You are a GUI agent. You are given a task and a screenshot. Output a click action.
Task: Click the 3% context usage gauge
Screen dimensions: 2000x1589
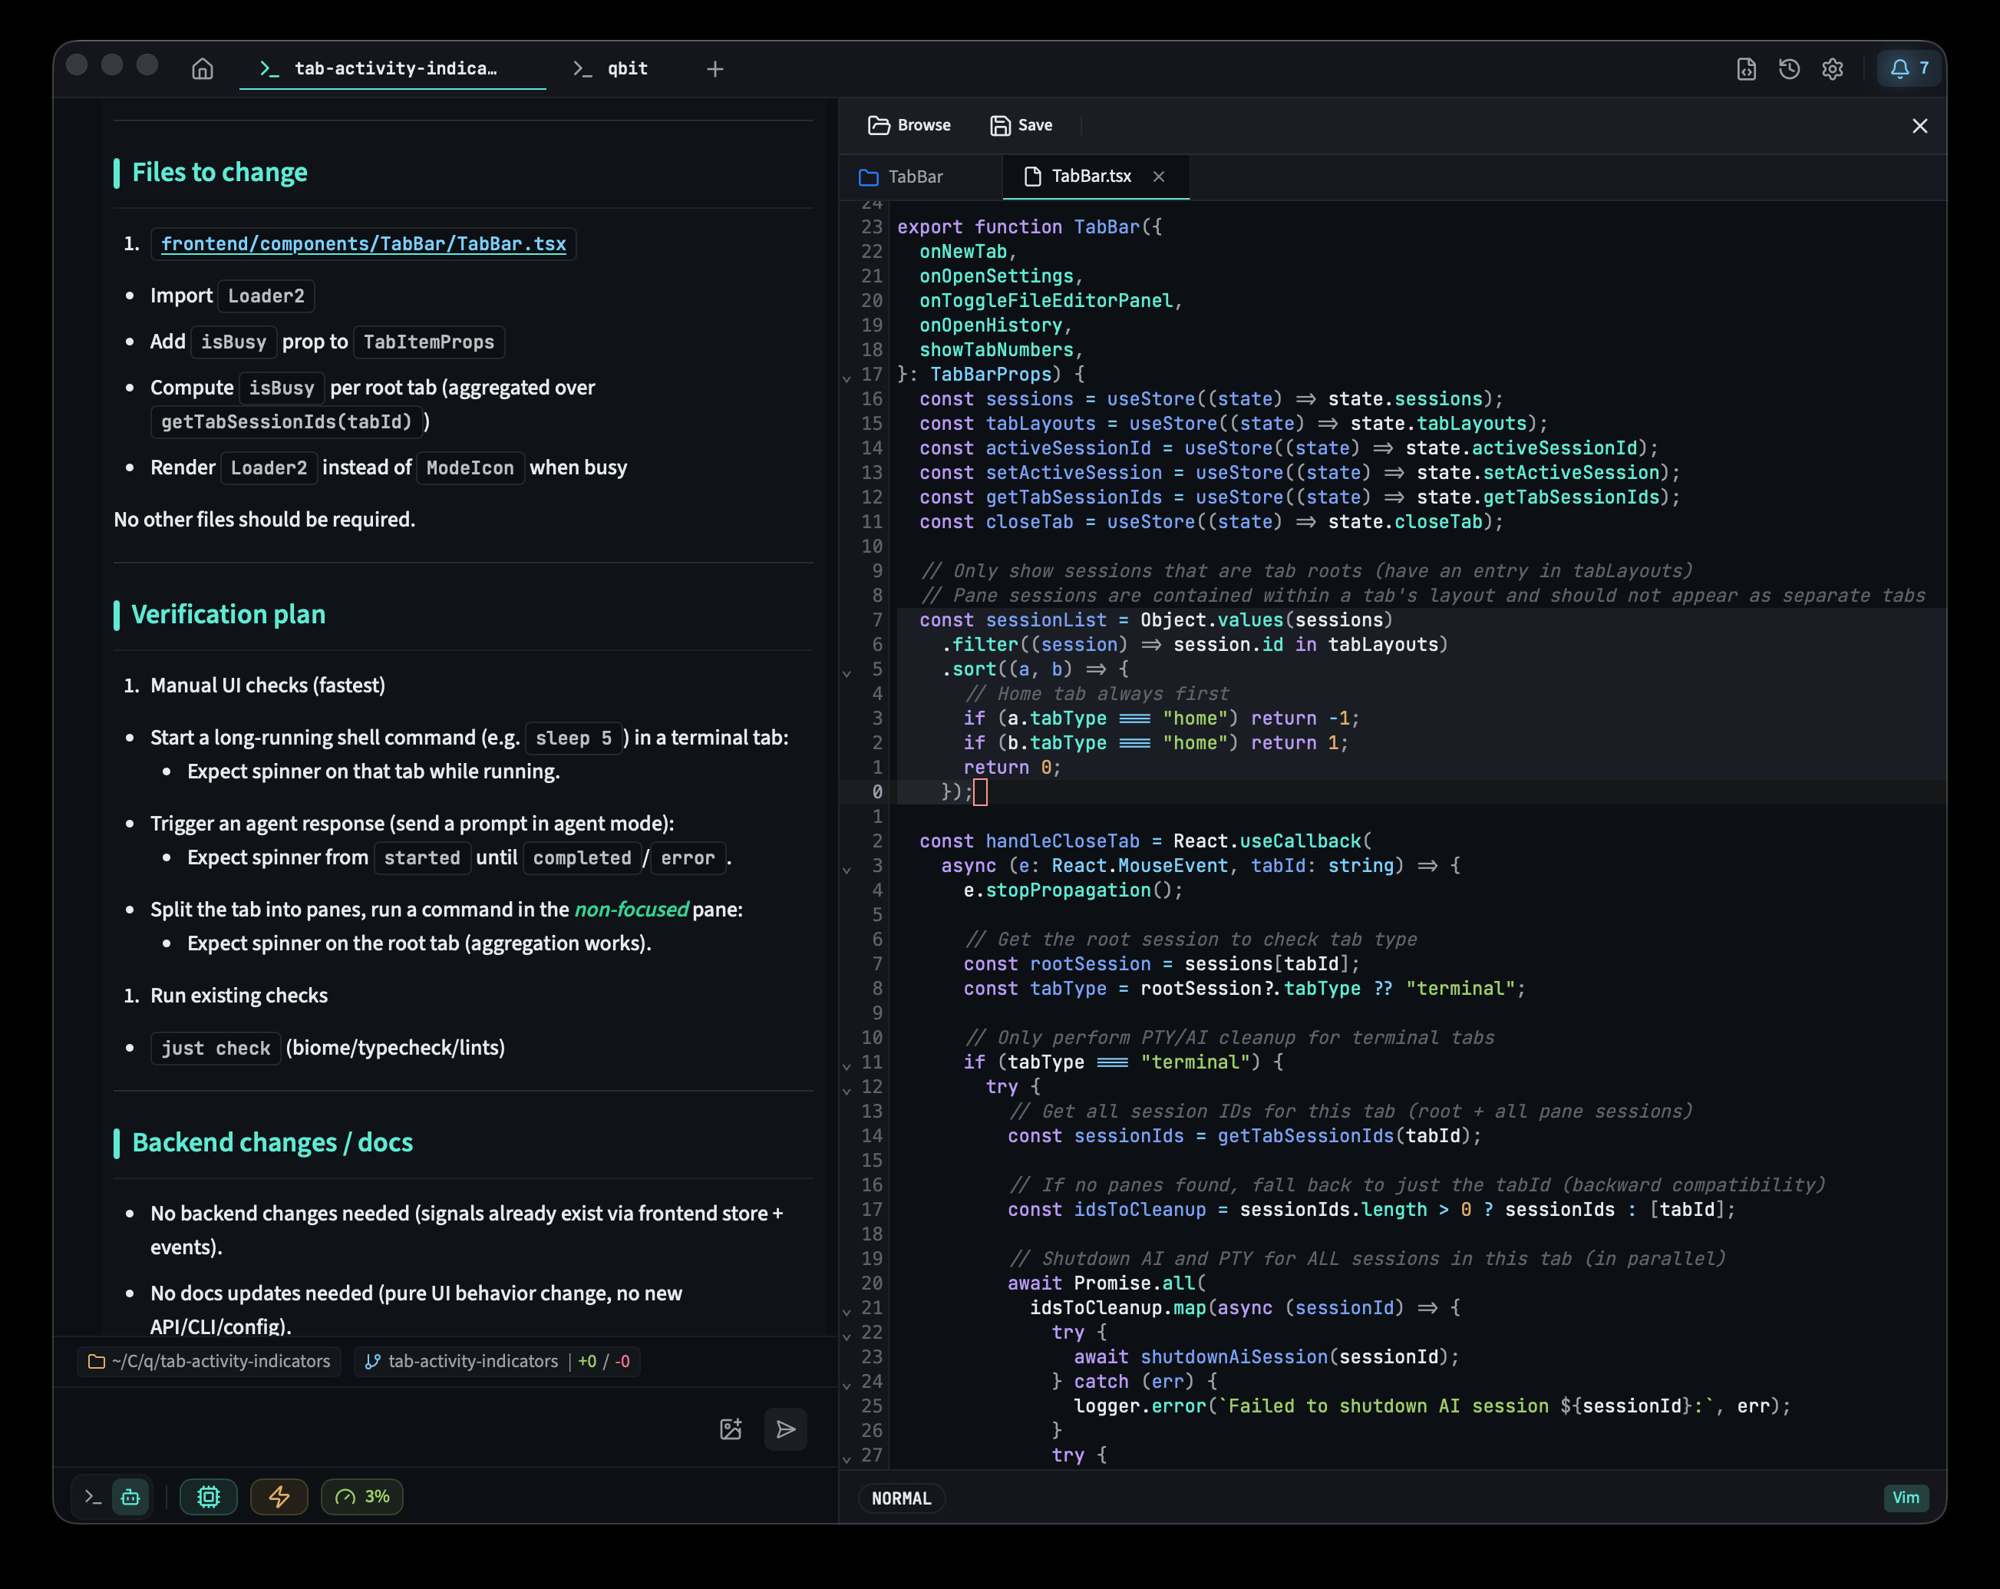[361, 1496]
